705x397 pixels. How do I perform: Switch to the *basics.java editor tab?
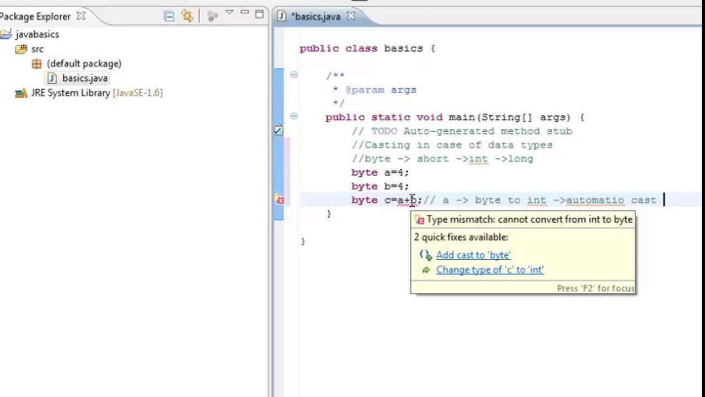(x=316, y=16)
